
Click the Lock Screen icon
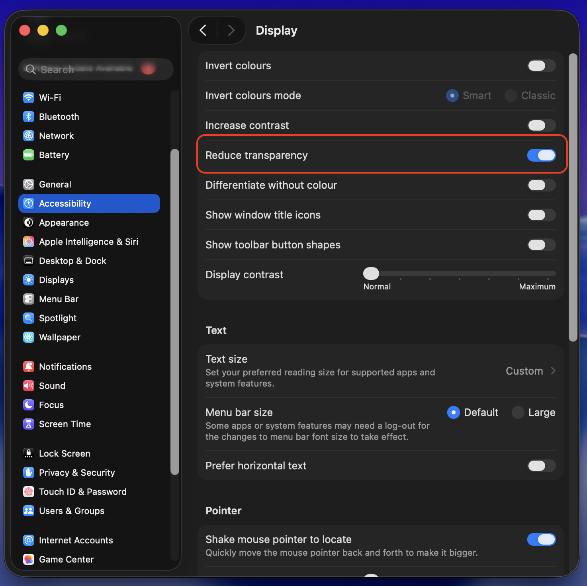coord(29,453)
